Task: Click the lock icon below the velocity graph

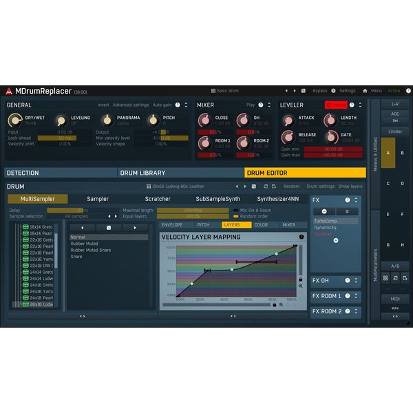Action: 275,305
